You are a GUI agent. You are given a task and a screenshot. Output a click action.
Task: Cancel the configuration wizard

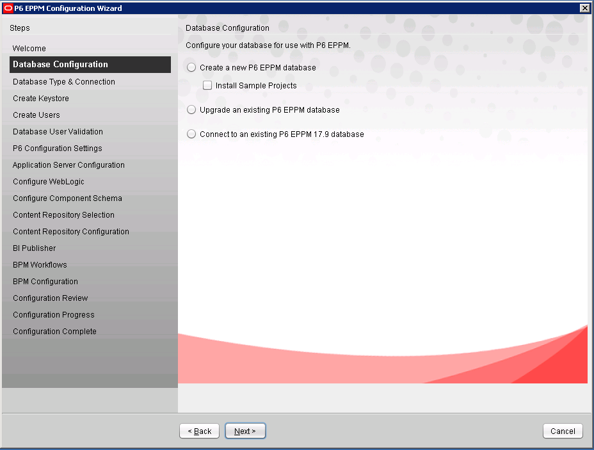(x=563, y=431)
